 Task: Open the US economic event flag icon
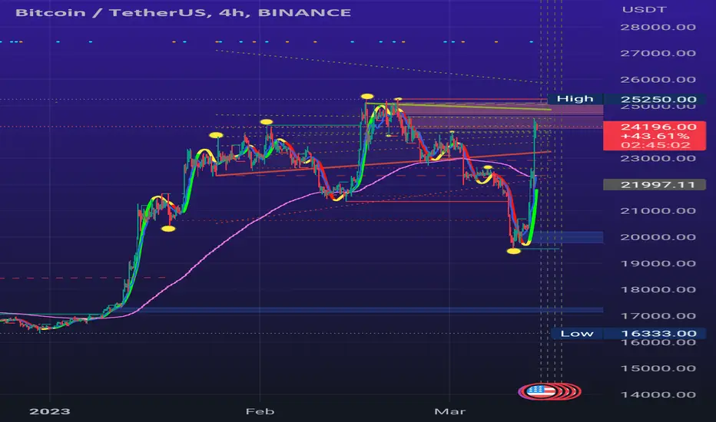pyautogui.click(x=541, y=391)
